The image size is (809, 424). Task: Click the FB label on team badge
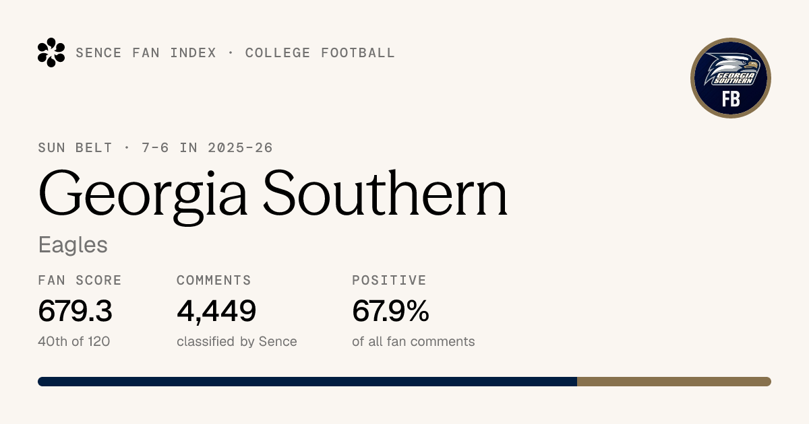(731, 100)
